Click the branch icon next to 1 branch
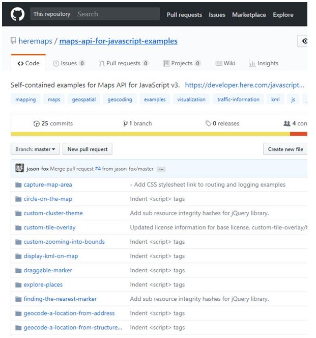Screen dimensions: 316x338 (125, 123)
